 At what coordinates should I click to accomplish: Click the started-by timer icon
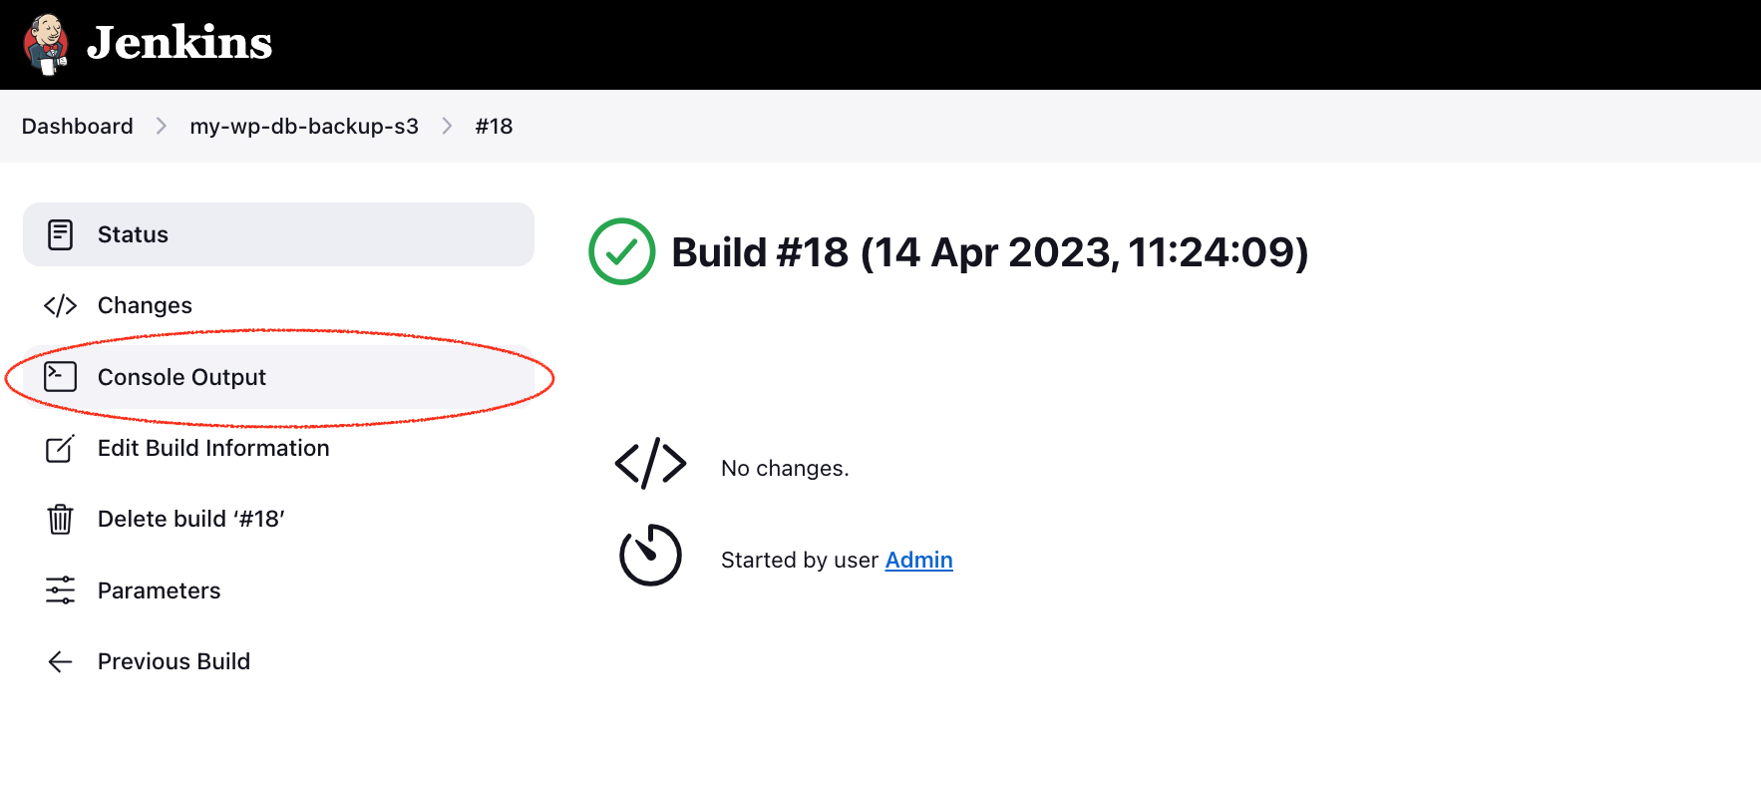click(x=650, y=555)
